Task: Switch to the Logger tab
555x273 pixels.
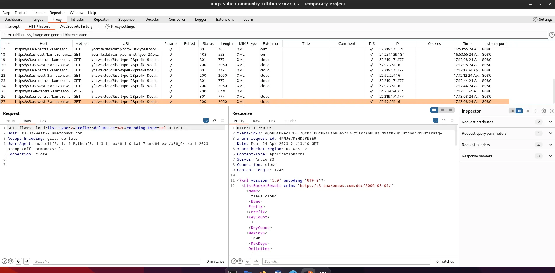Action: [x=200, y=19]
